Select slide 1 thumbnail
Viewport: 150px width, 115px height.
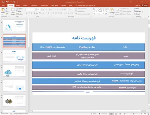point(14,26)
